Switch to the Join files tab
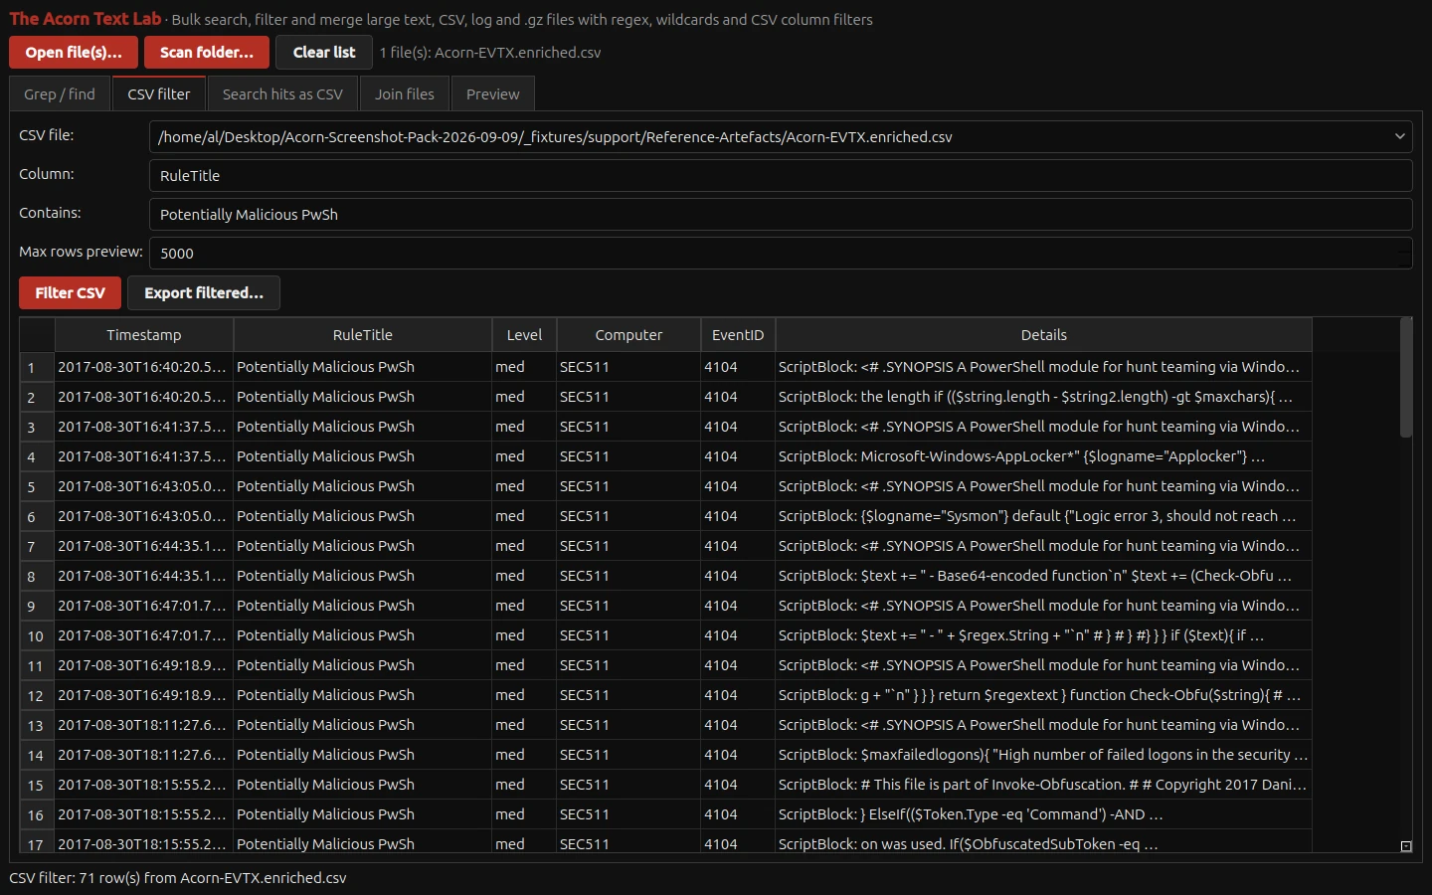1432x895 pixels. tap(405, 94)
